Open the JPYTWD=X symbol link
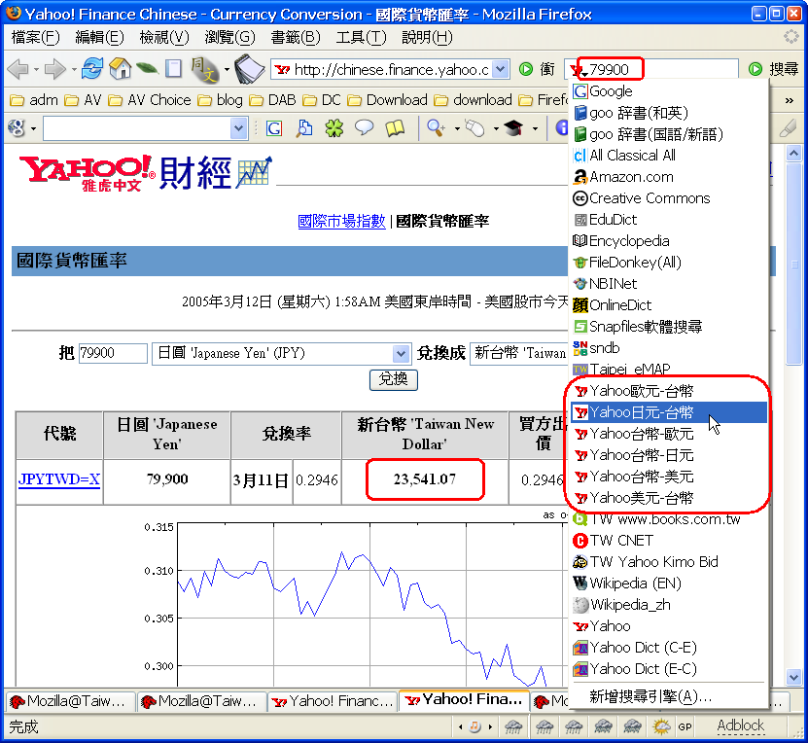Image resolution: width=808 pixels, height=743 pixels. click(59, 479)
